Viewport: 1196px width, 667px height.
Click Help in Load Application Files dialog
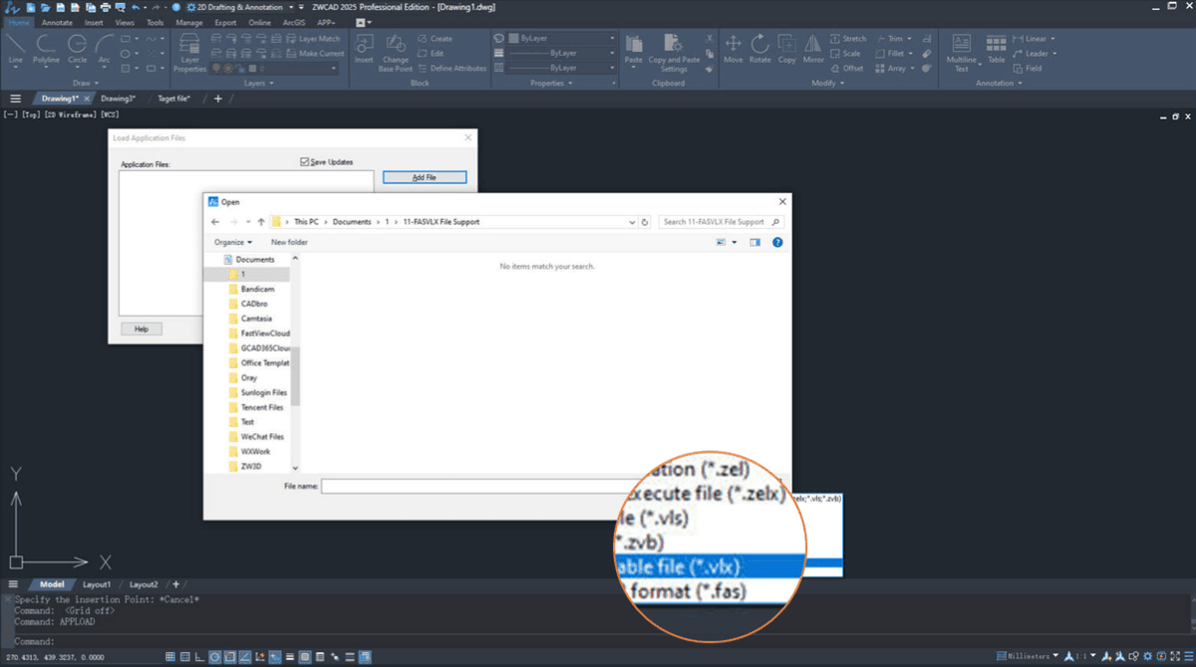pos(142,329)
